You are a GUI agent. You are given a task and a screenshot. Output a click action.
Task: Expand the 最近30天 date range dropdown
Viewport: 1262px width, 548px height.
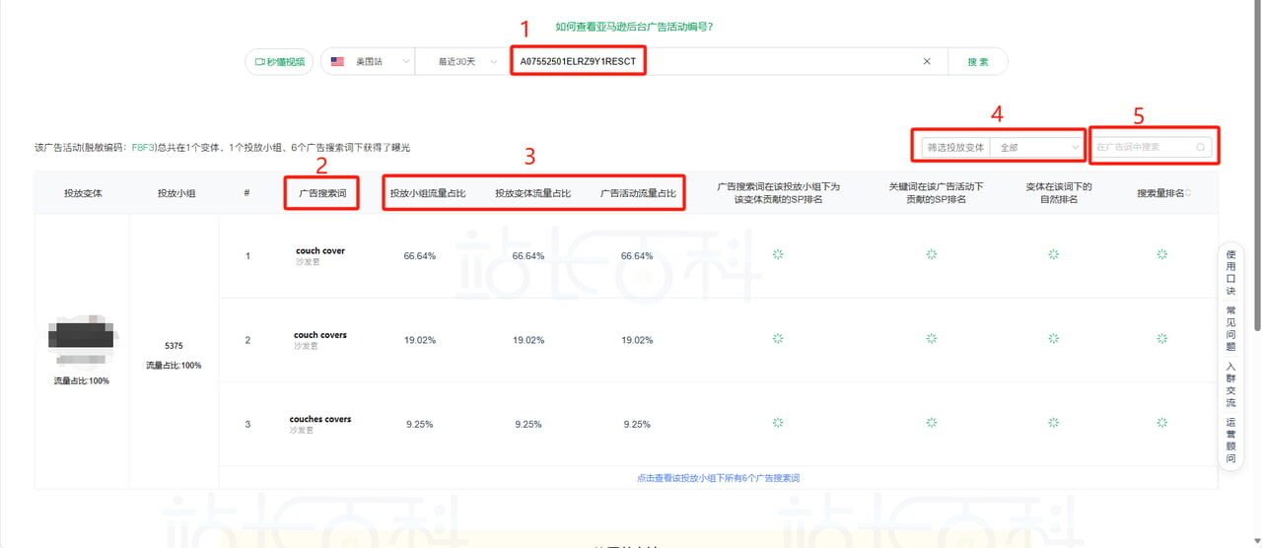pyautogui.click(x=464, y=61)
